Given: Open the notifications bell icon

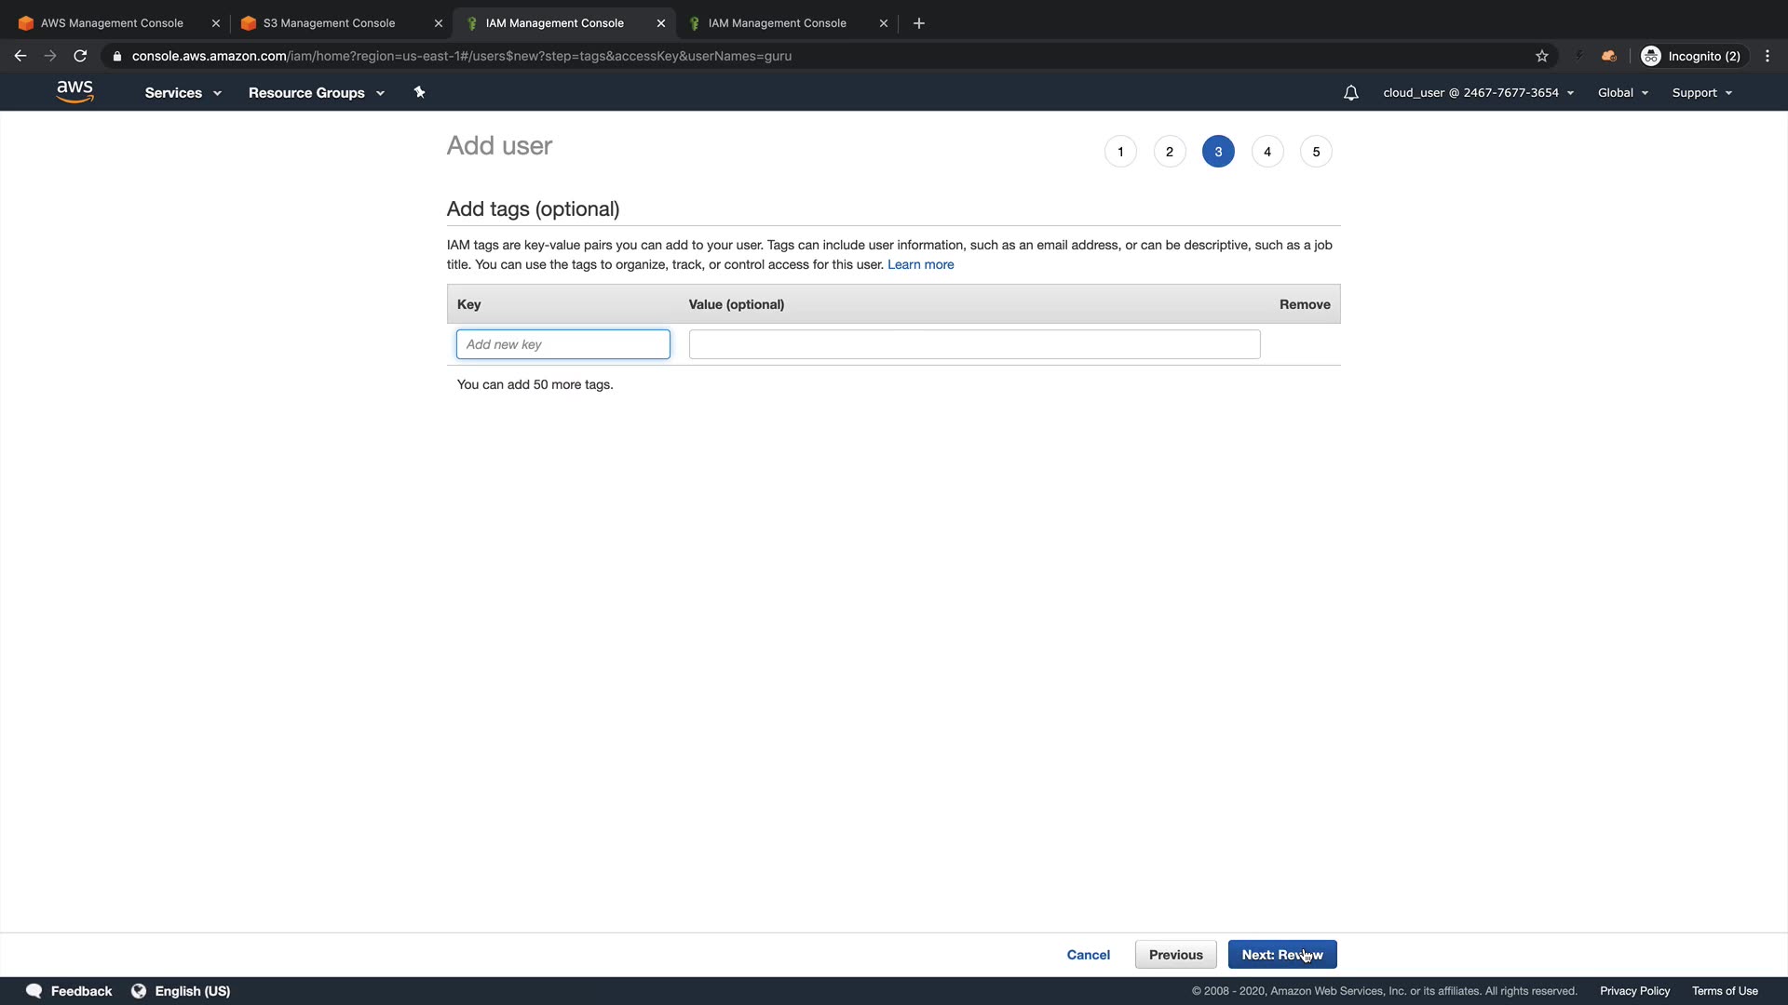Looking at the screenshot, I should [x=1350, y=93].
